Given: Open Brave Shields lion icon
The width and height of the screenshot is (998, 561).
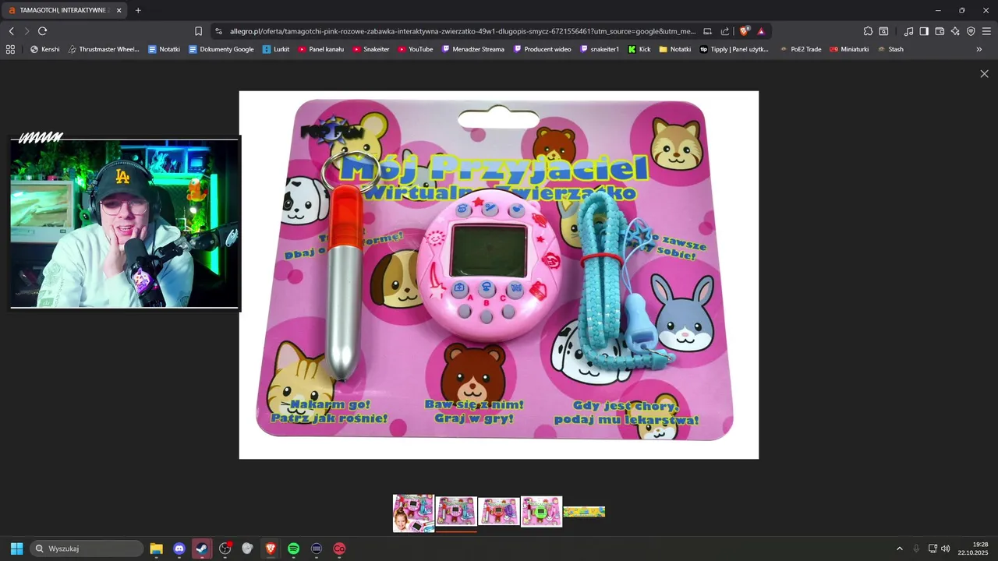Looking at the screenshot, I should (745, 31).
